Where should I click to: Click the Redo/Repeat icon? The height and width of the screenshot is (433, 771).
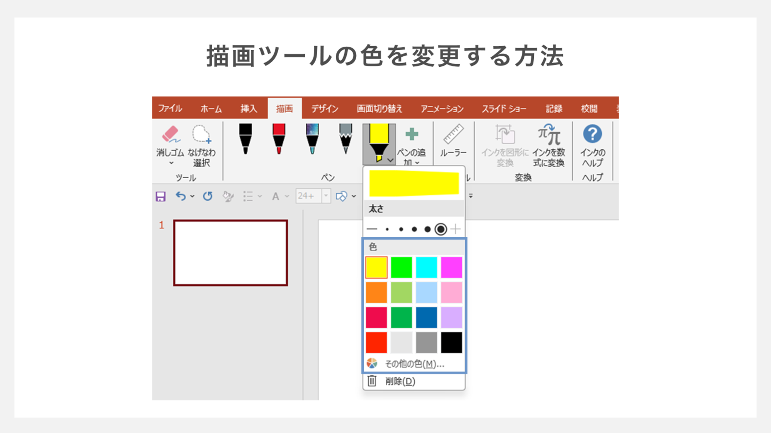208,196
